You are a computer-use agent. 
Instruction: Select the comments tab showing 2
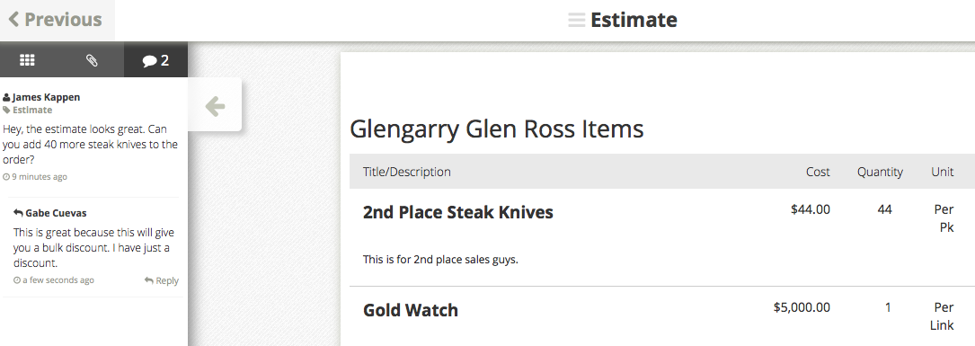pyautogui.click(x=155, y=60)
